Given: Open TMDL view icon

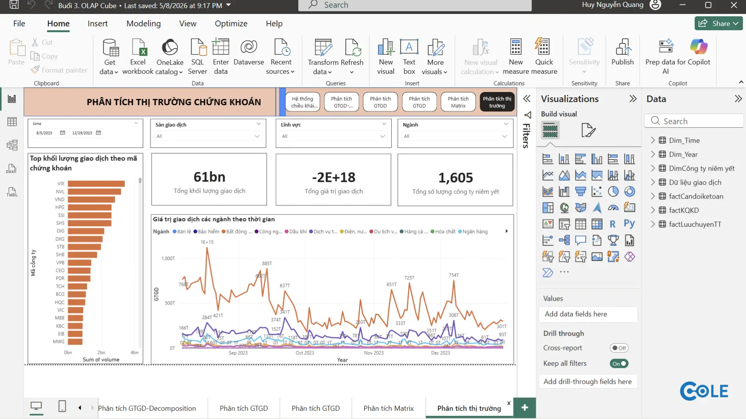Looking at the screenshot, I should tap(12, 192).
